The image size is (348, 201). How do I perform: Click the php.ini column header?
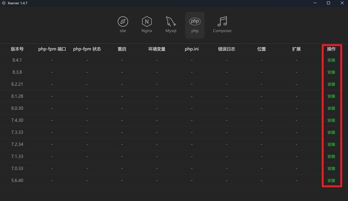pyautogui.click(x=192, y=49)
